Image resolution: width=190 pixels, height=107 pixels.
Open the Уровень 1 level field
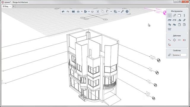point(179,55)
